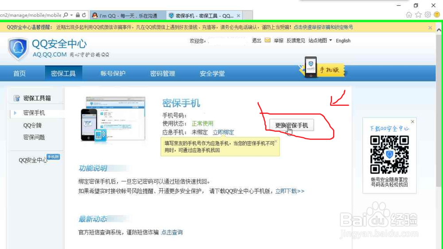Open the 帐号保护 nav tab

[113, 74]
